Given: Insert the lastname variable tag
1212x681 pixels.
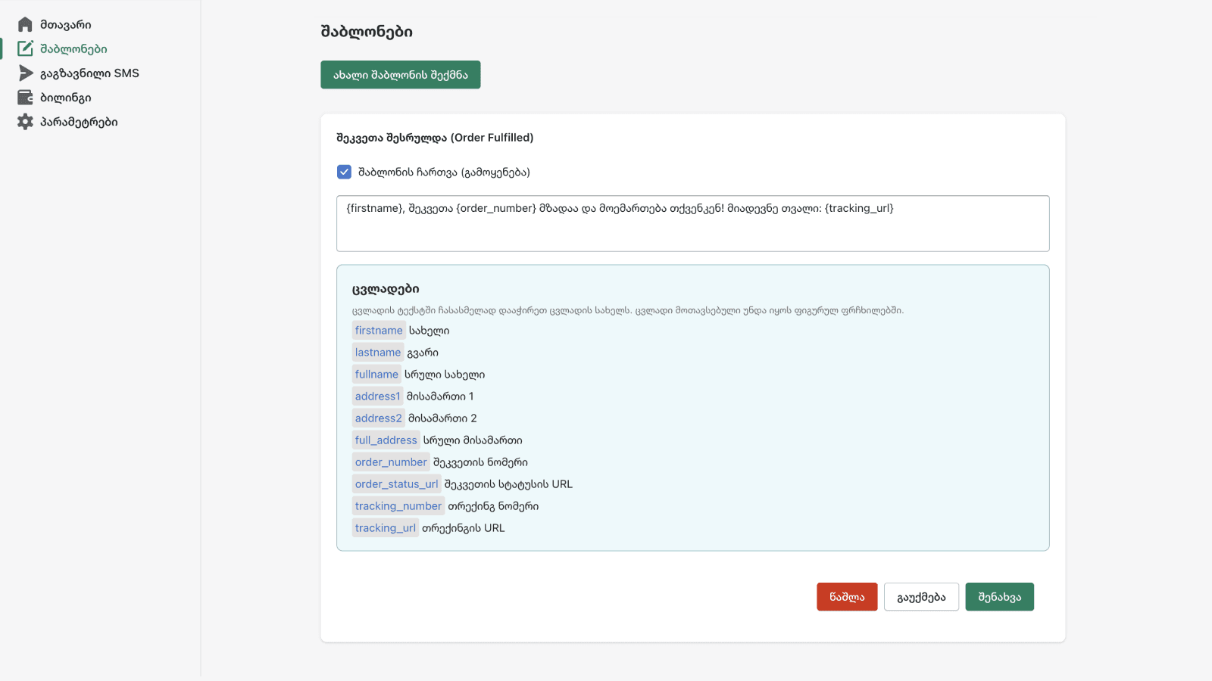Looking at the screenshot, I should click(378, 353).
